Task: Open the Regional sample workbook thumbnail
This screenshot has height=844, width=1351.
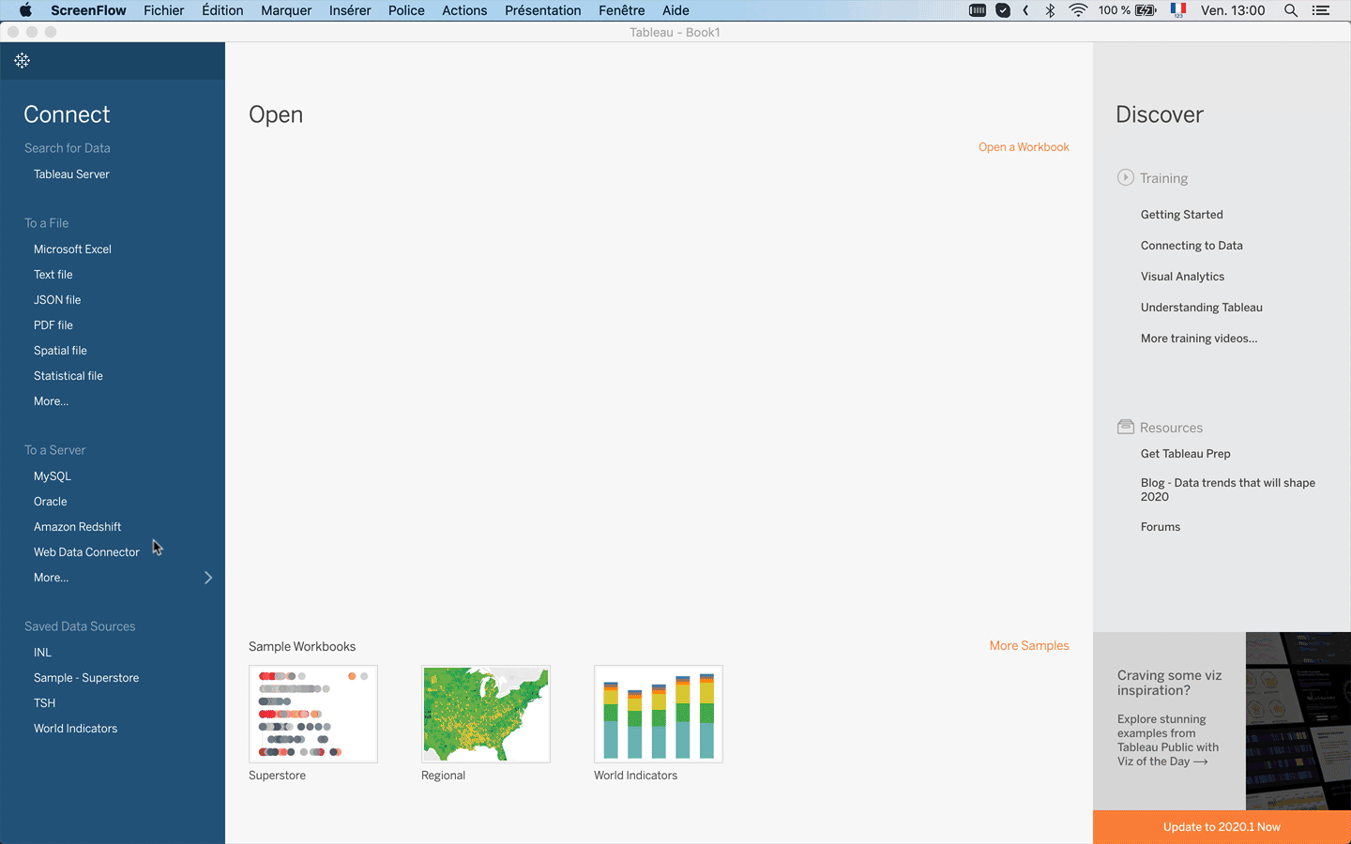Action: tap(486, 715)
